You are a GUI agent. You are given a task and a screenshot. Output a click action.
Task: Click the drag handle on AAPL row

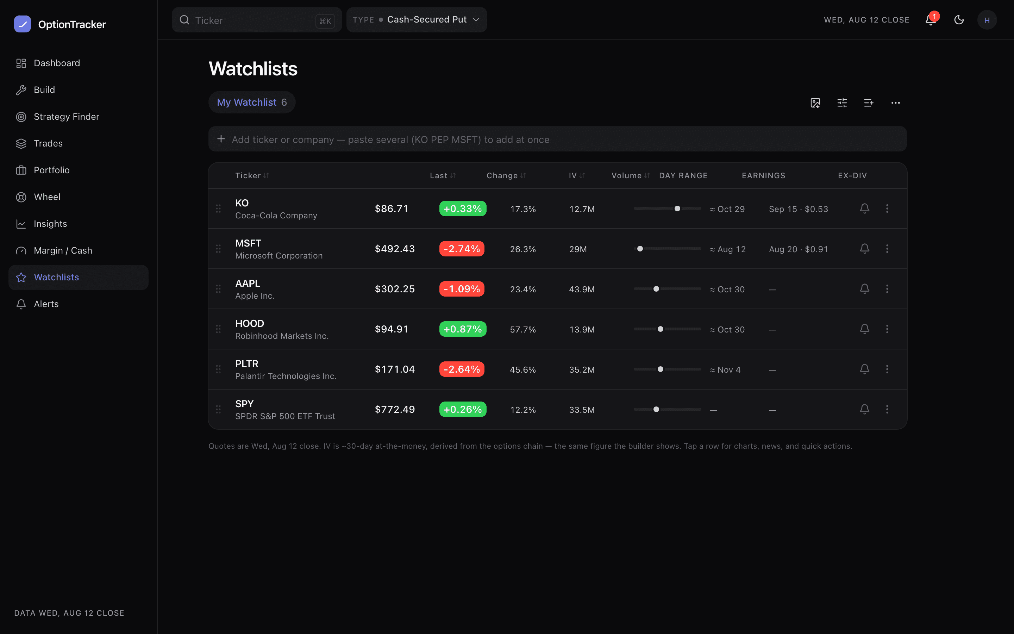pyautogui.click(x=218, y=289)
